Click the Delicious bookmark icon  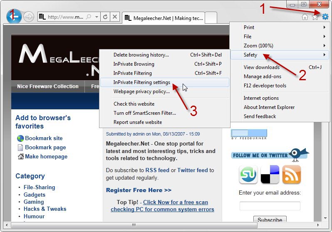point(270,175)
